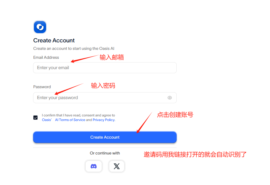This screenshot has height=185, width=270.
Task: Click the Password field label
Action: click(42, 87)
